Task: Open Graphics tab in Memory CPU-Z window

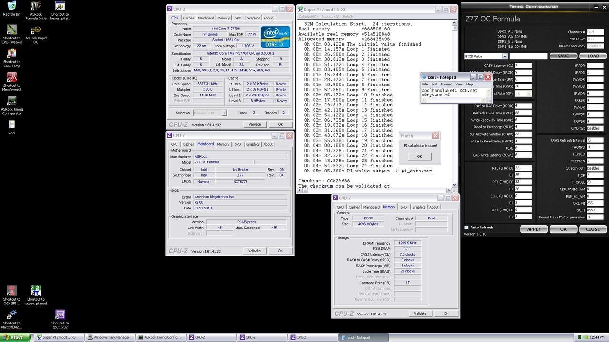Action: tap(419, 207)
